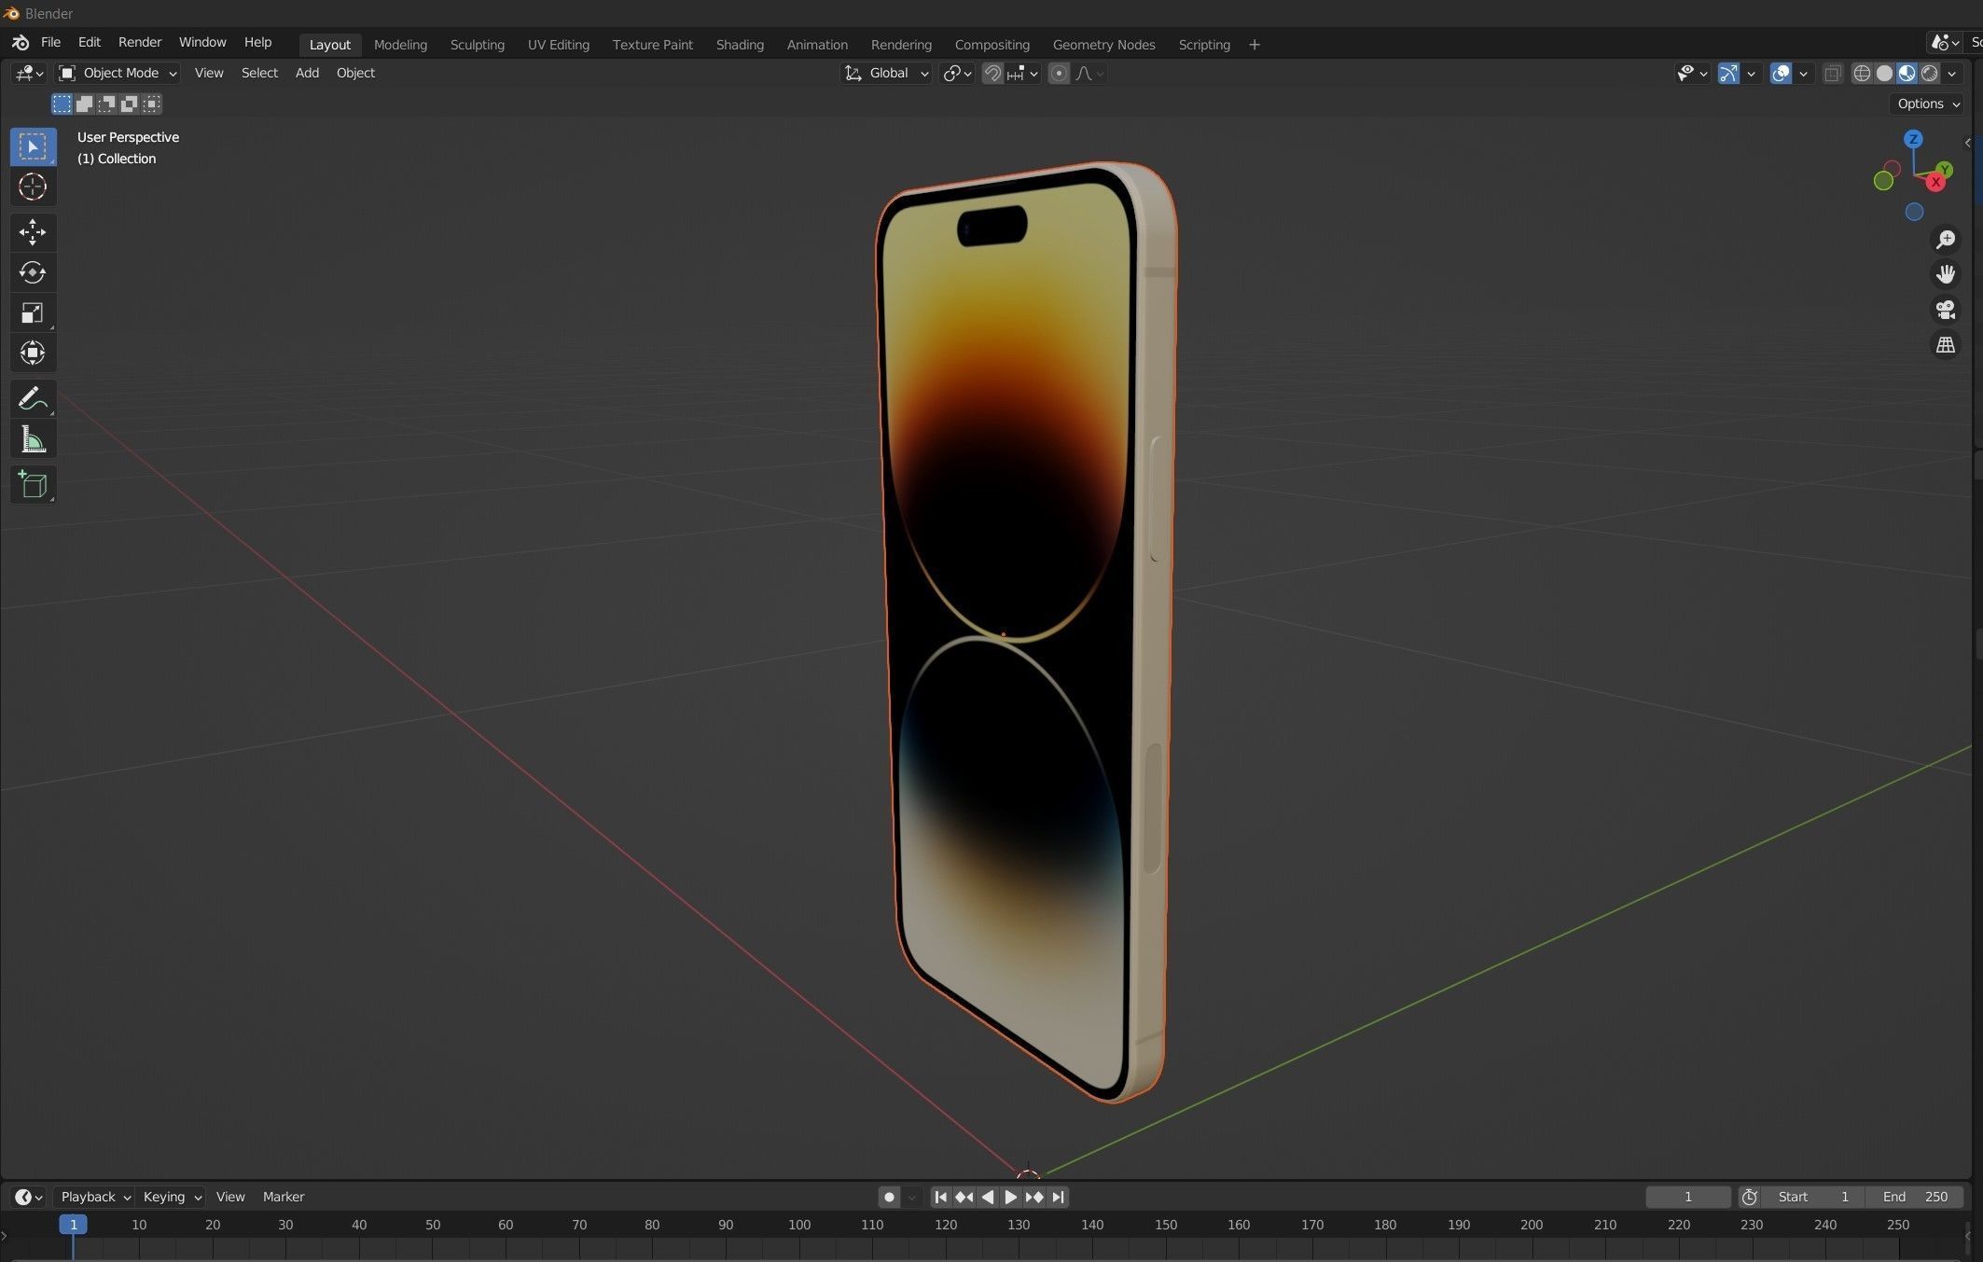The height and width of the screenshot is (1262, 1983).
Task: Select the Add Cube tool
Action: pos(33,484)
